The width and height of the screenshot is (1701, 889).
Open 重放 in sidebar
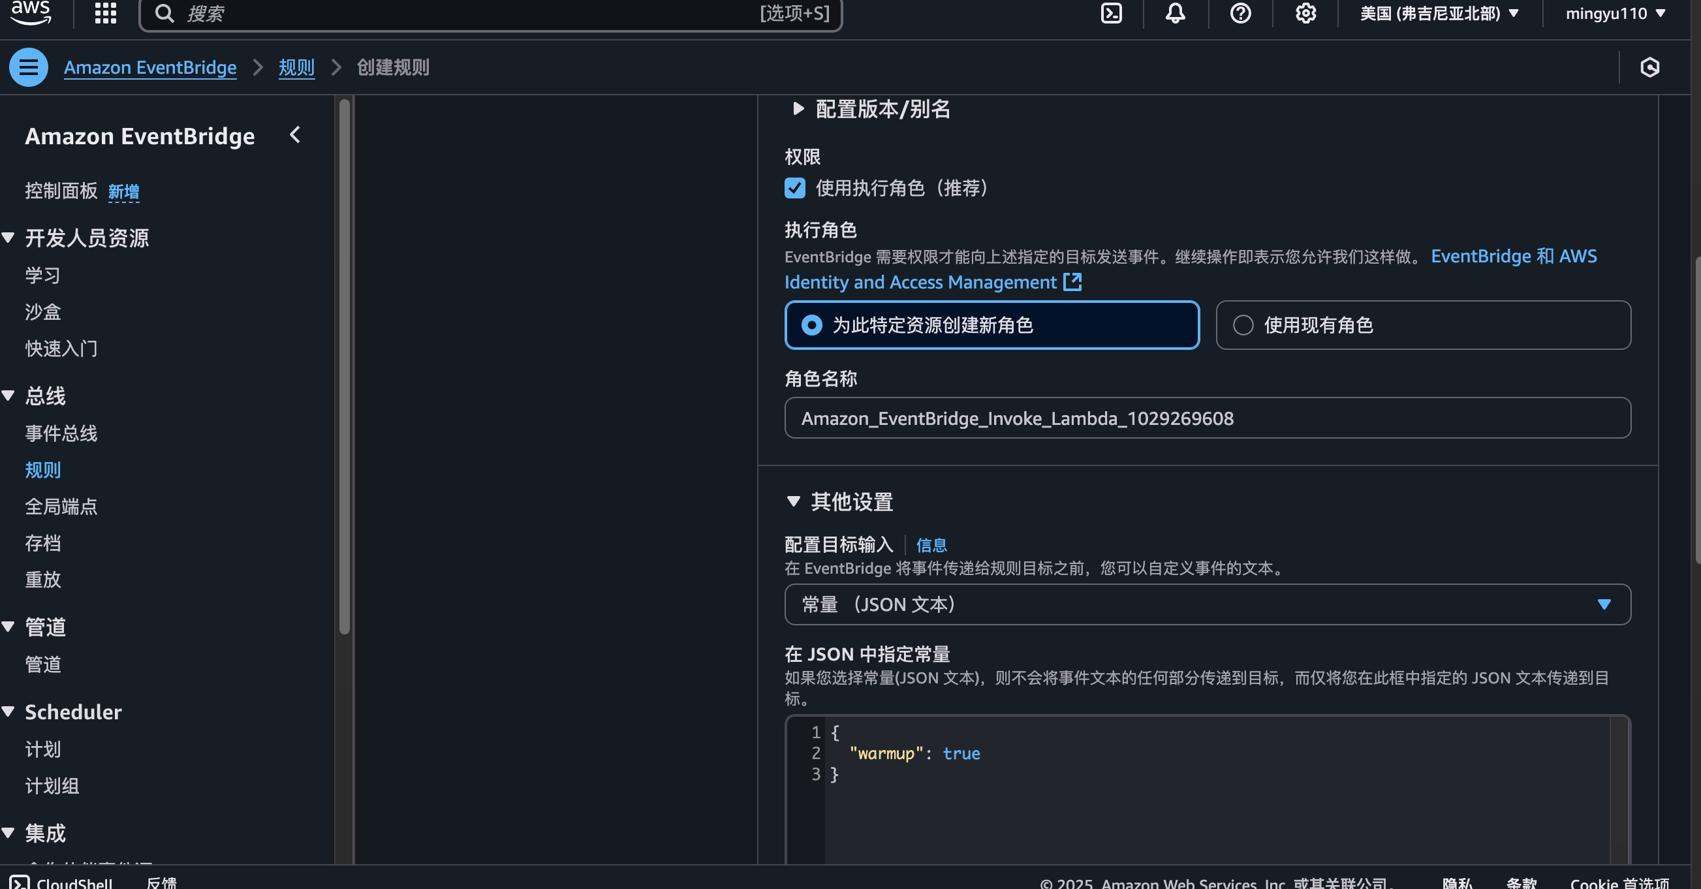[43, 579]
